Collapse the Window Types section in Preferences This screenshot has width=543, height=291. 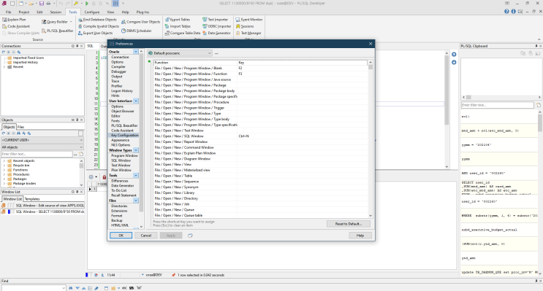(x=136, y=150)
